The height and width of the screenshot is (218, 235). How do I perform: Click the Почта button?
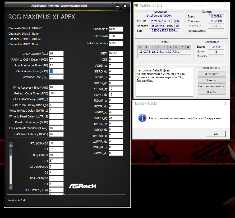[211, 80]
